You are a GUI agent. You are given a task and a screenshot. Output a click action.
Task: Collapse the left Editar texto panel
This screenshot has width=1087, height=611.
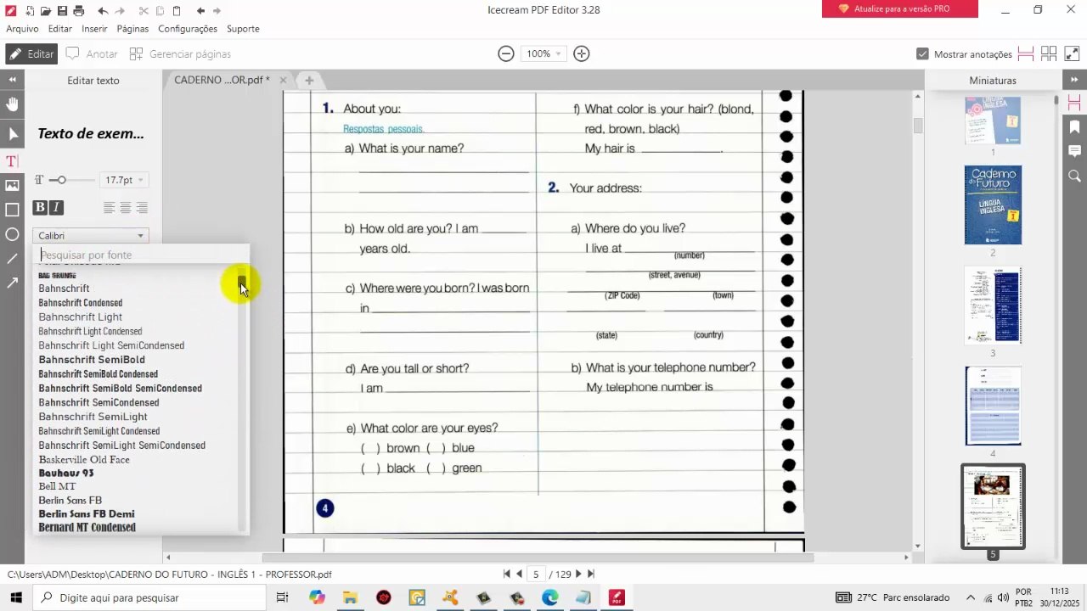pos(12,80)
